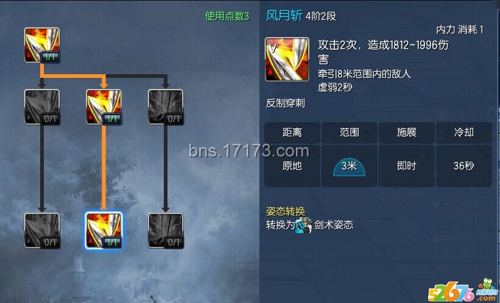Click the 范围 column header
This screenshot has height=303, width=500.
pyautogui.click(x=350, y=133)
